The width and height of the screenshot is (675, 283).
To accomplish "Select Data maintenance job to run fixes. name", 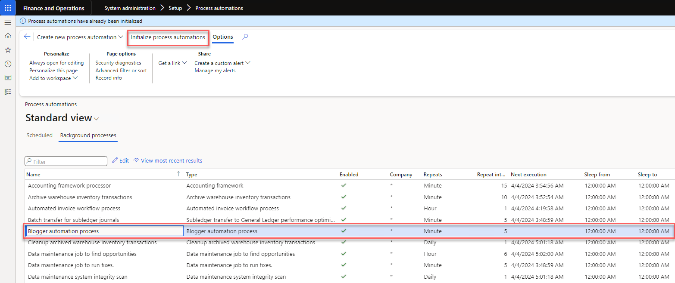I will (71, 265).
